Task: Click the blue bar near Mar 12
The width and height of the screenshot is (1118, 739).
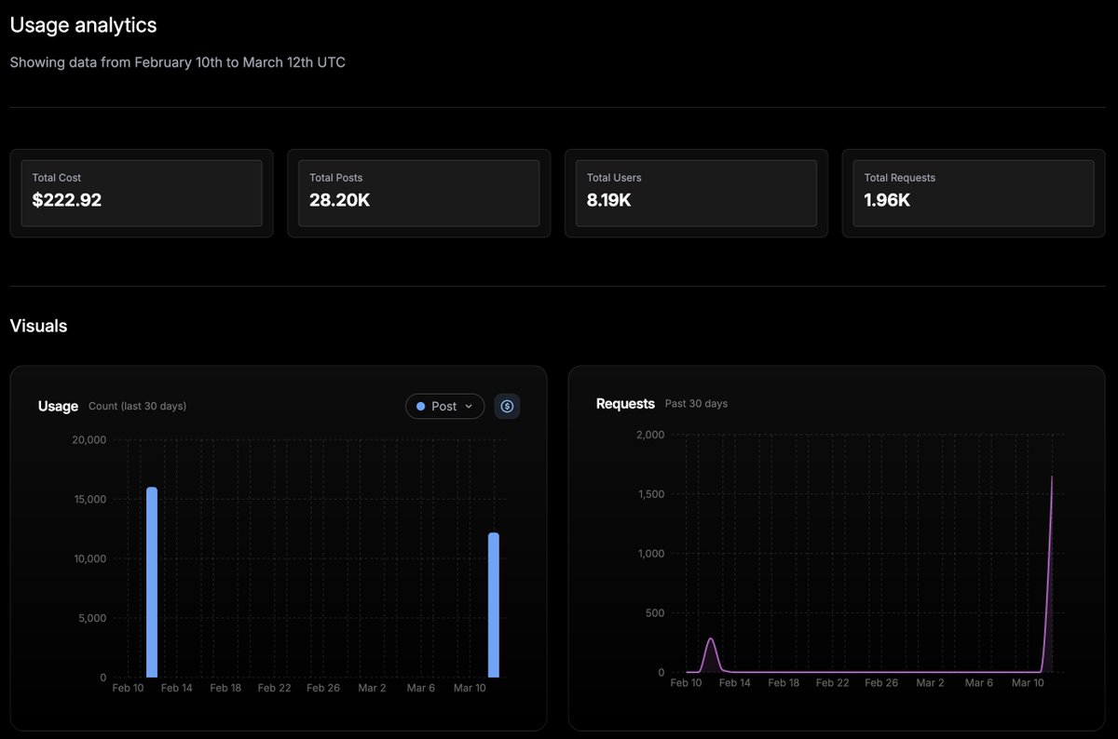Action: (x=494, y=605)
